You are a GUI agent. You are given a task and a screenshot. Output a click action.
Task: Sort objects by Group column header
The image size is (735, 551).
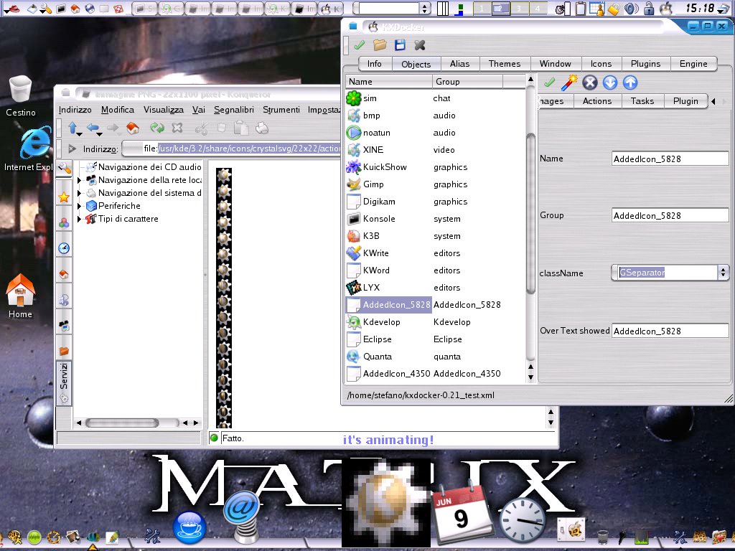[x=467, y=82]
